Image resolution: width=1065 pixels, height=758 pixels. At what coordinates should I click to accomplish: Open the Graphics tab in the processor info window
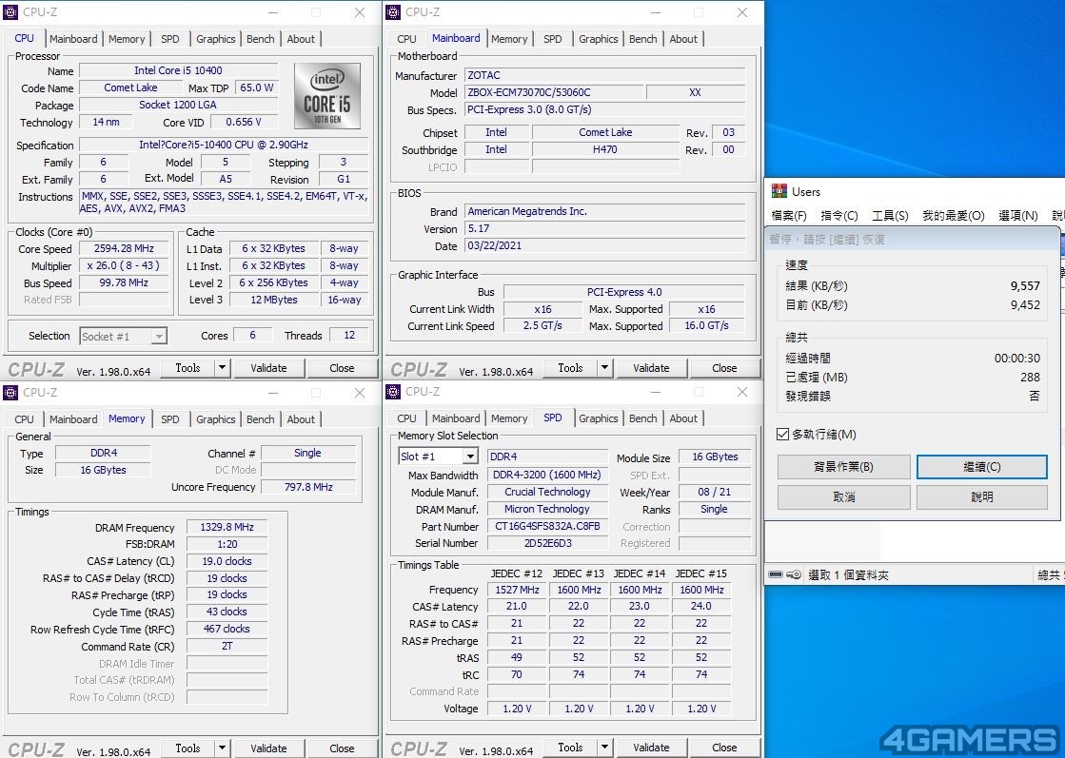point(215,39)
